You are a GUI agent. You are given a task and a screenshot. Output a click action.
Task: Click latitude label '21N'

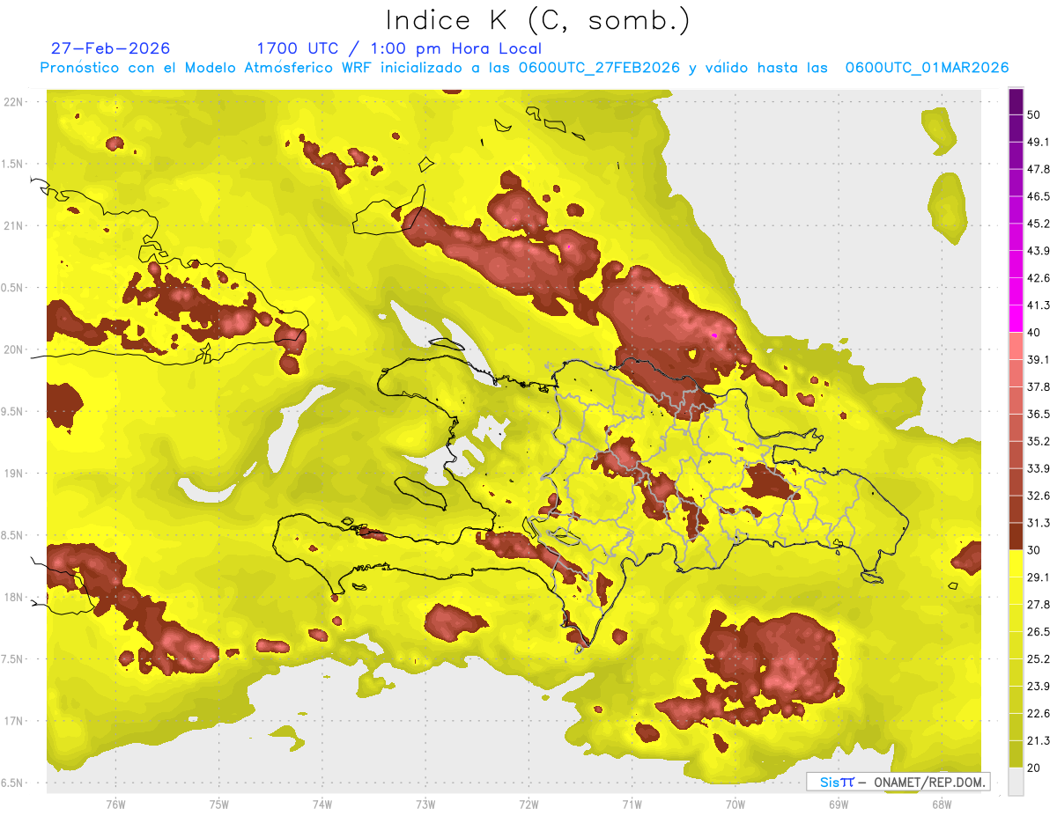15,225
